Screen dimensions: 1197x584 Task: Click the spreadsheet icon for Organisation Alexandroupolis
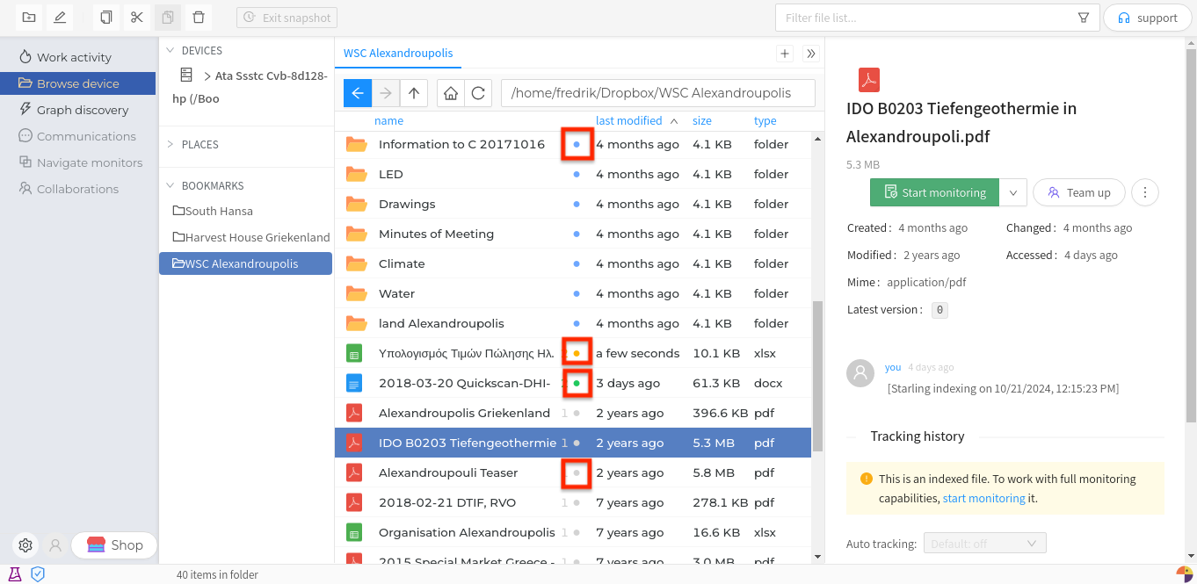click(353, 532)
